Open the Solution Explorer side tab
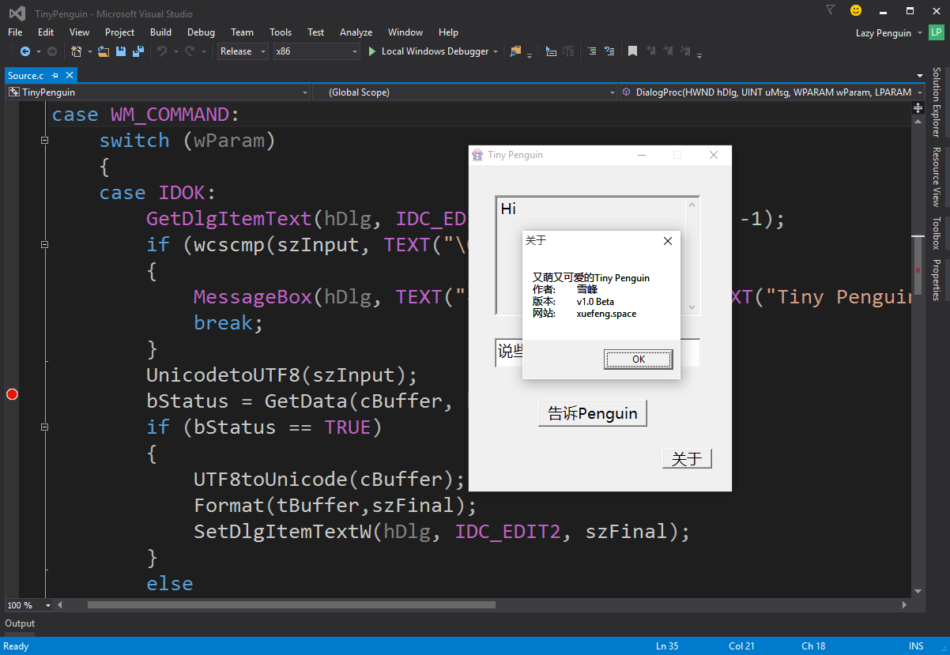 (x=937, y=101)
